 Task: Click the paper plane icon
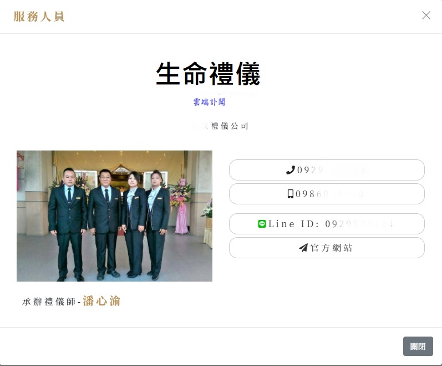(303, 248)
